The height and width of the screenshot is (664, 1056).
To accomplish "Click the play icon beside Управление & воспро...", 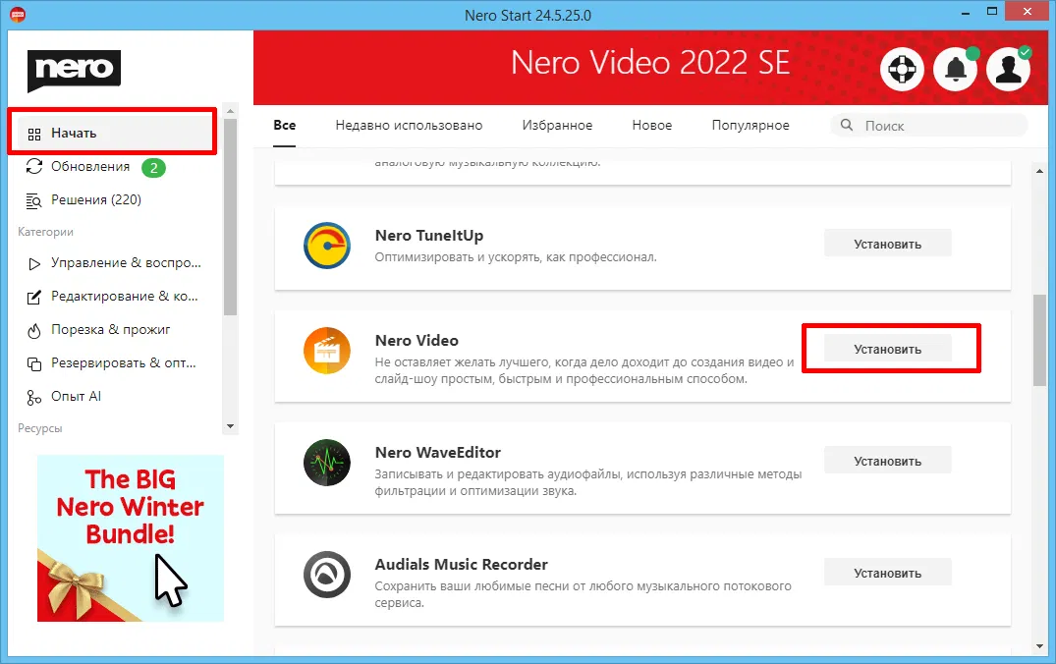I will pos(33,263).
